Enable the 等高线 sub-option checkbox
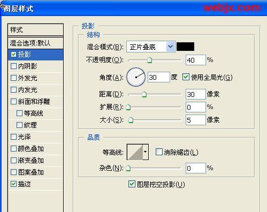267x212 pixels. tap(19, 113)
